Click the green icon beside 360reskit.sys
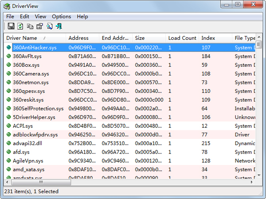Image resolution: width=266 pixels, height=199 pixels. 9,99
